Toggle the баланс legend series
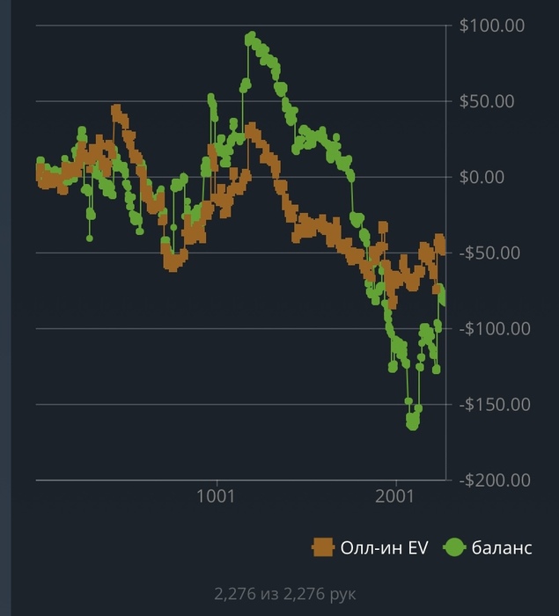This screenshot has width=559, height=616. pos(488,547)
